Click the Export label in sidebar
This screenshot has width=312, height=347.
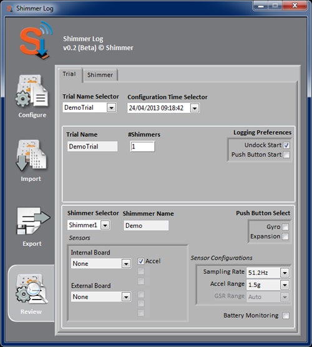point(32,243)
